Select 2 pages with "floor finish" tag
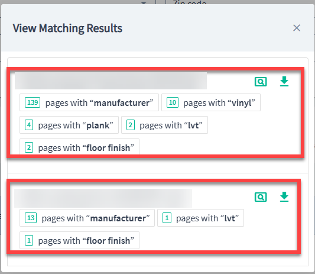Viewport: 315px width, 274px height. [79, 147]
